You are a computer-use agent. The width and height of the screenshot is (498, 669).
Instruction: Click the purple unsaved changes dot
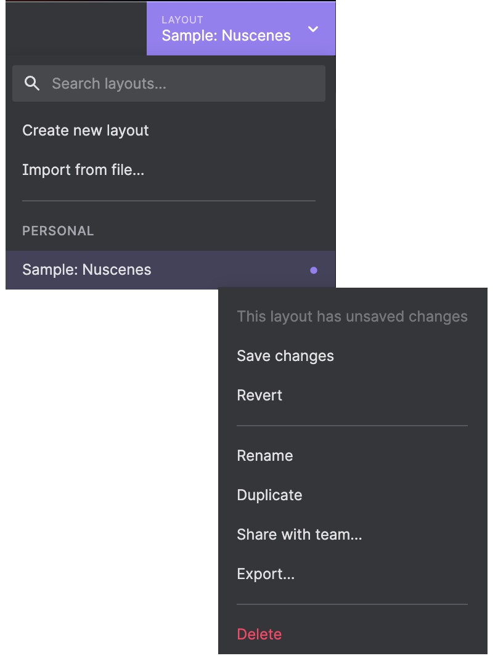click(x=314, y=270)
